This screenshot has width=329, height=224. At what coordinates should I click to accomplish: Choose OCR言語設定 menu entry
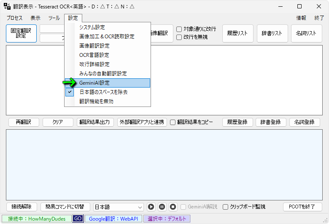coord(94,55)
